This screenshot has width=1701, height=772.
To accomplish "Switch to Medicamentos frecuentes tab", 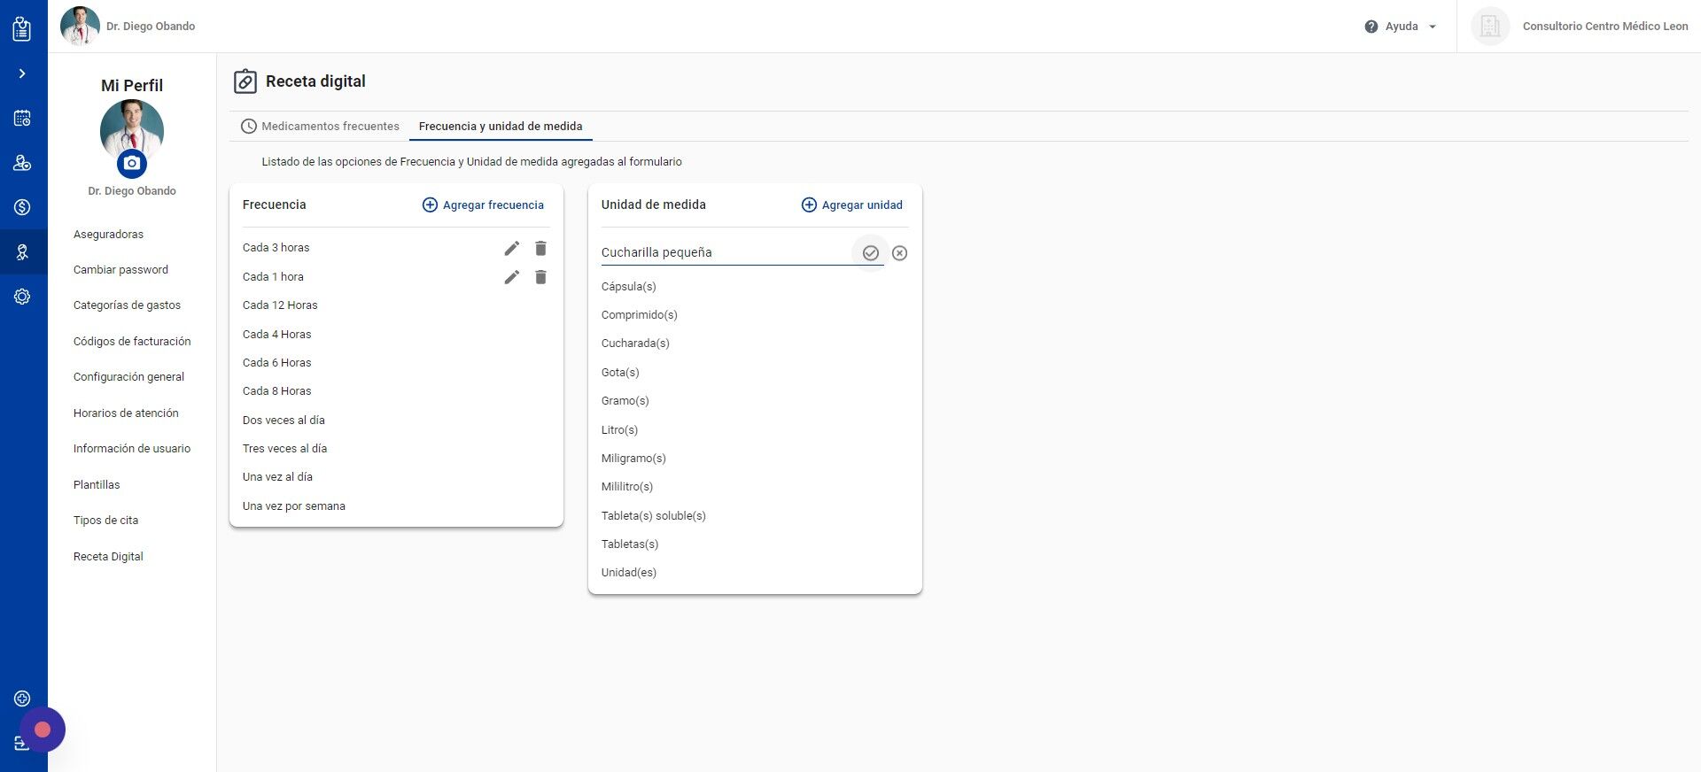I will click(320, 127).
